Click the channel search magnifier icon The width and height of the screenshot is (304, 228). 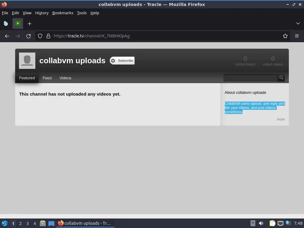[281, 78]
